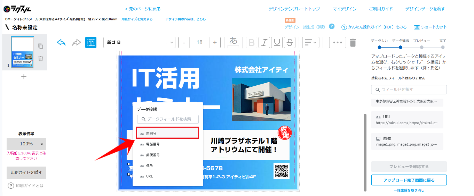Click the 印刷ガイドを隠す button
Viewport: 474px width, 196px height.
pyautogui.click(x=26, y=172)
